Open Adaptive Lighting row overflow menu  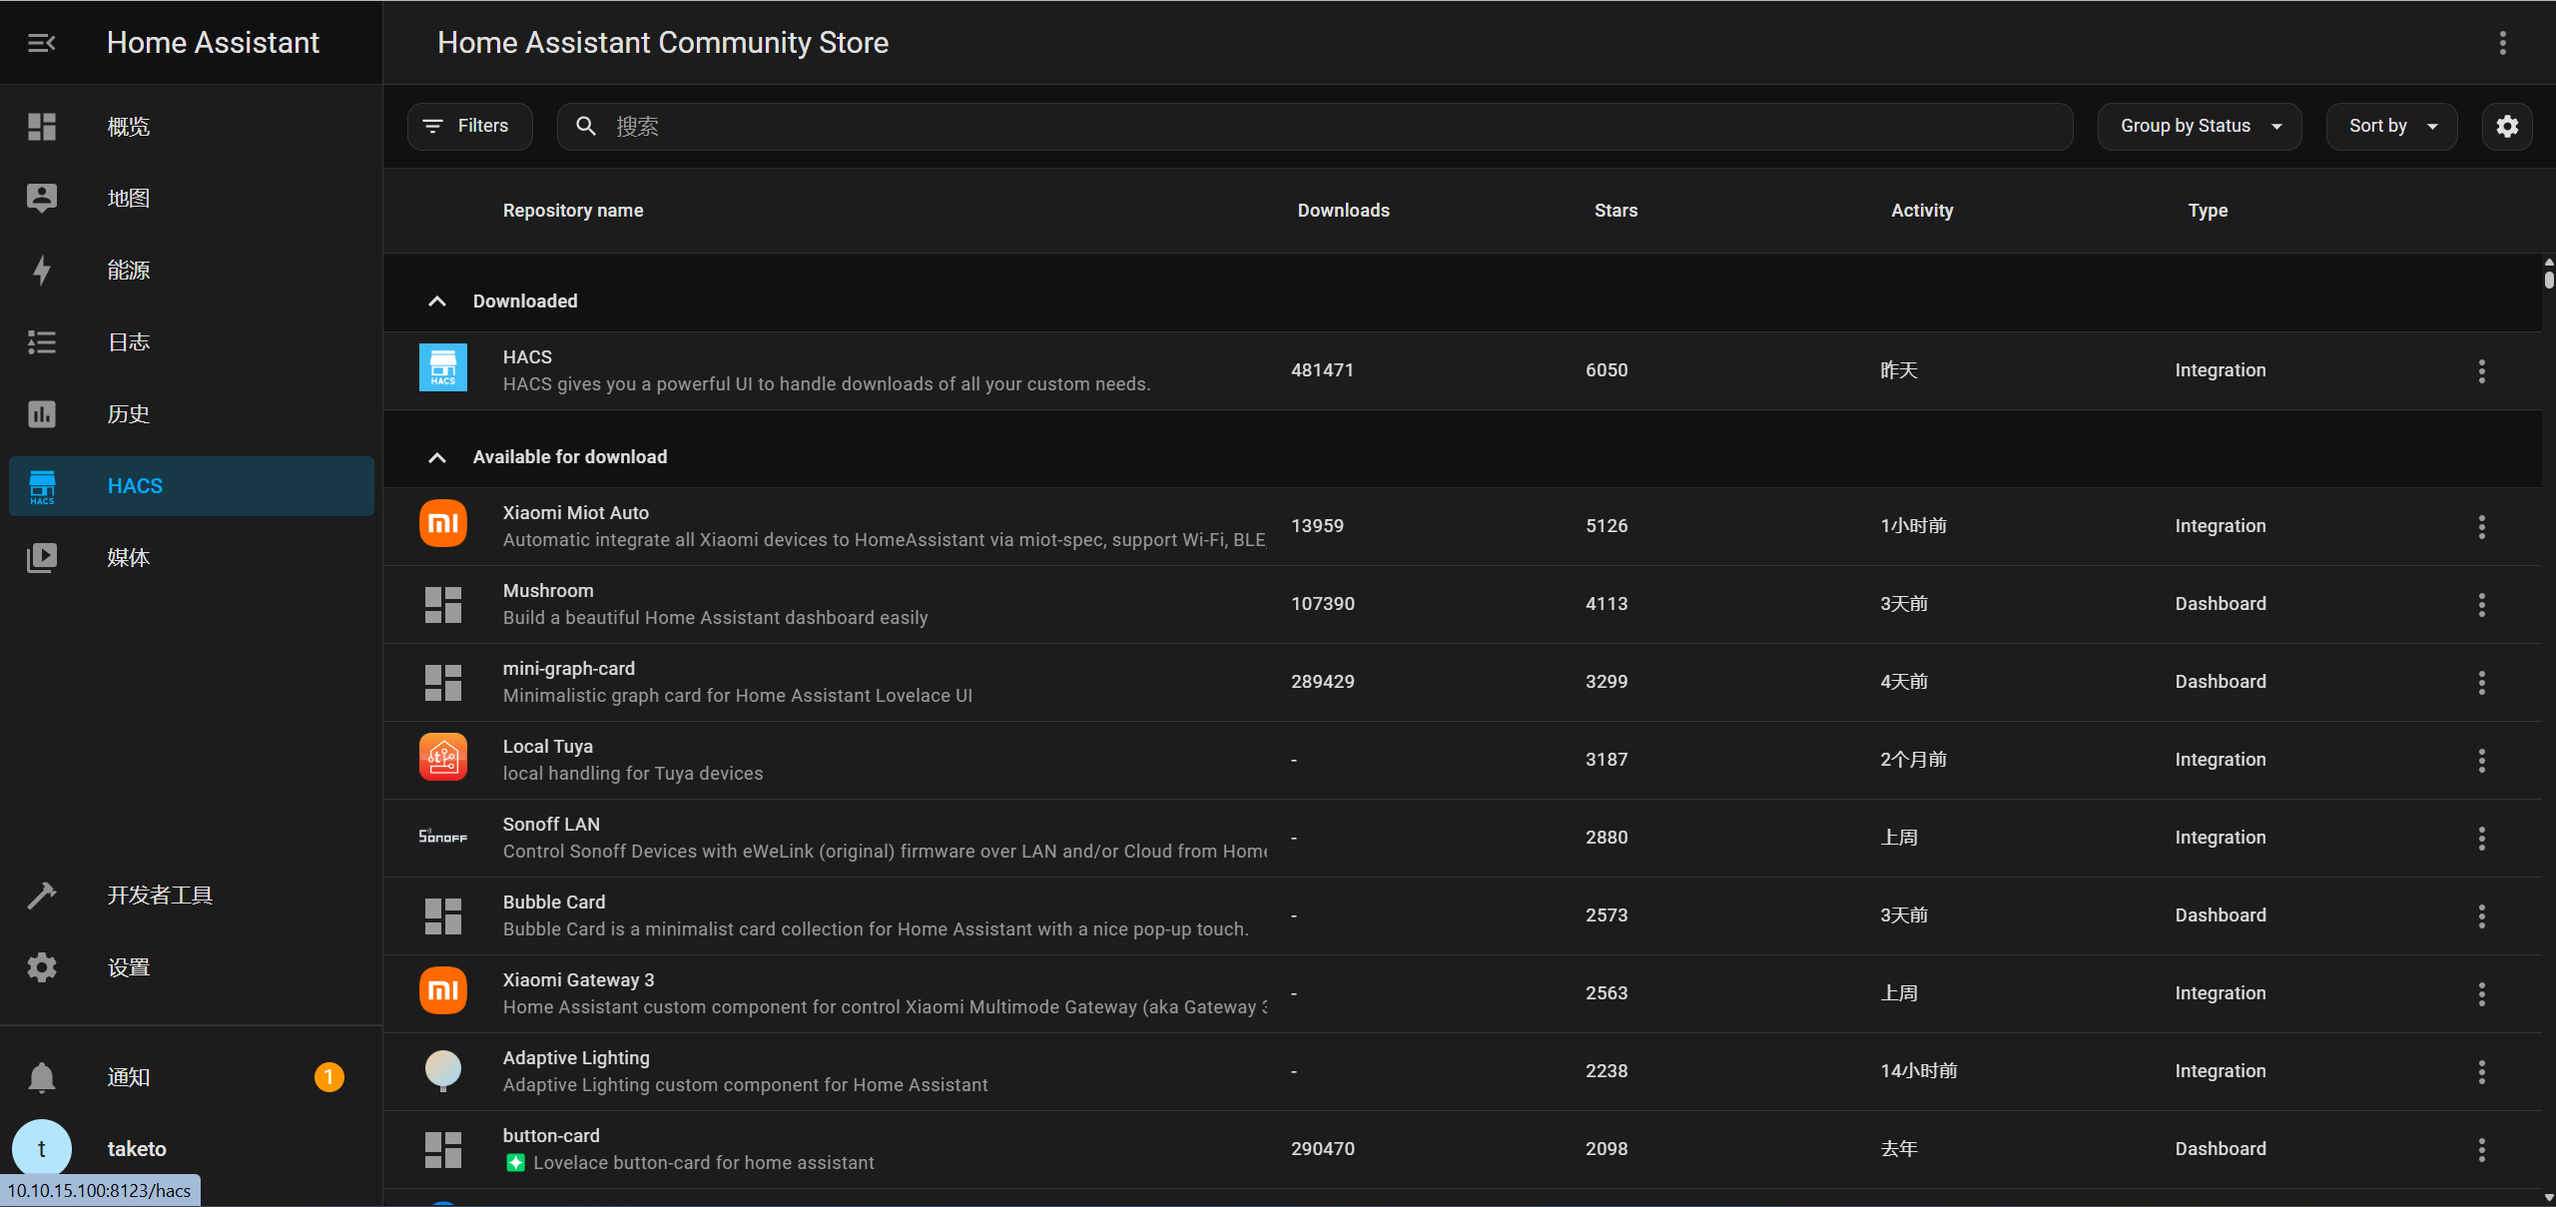(x=2481, y=1072)
